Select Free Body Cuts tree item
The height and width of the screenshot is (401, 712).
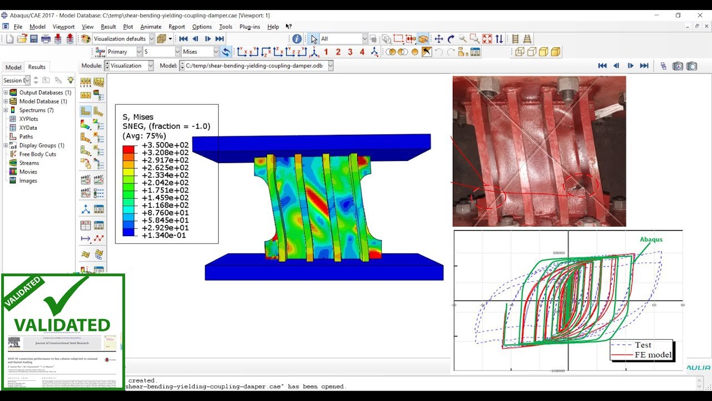pyautogui.click(x=37, y=154)
